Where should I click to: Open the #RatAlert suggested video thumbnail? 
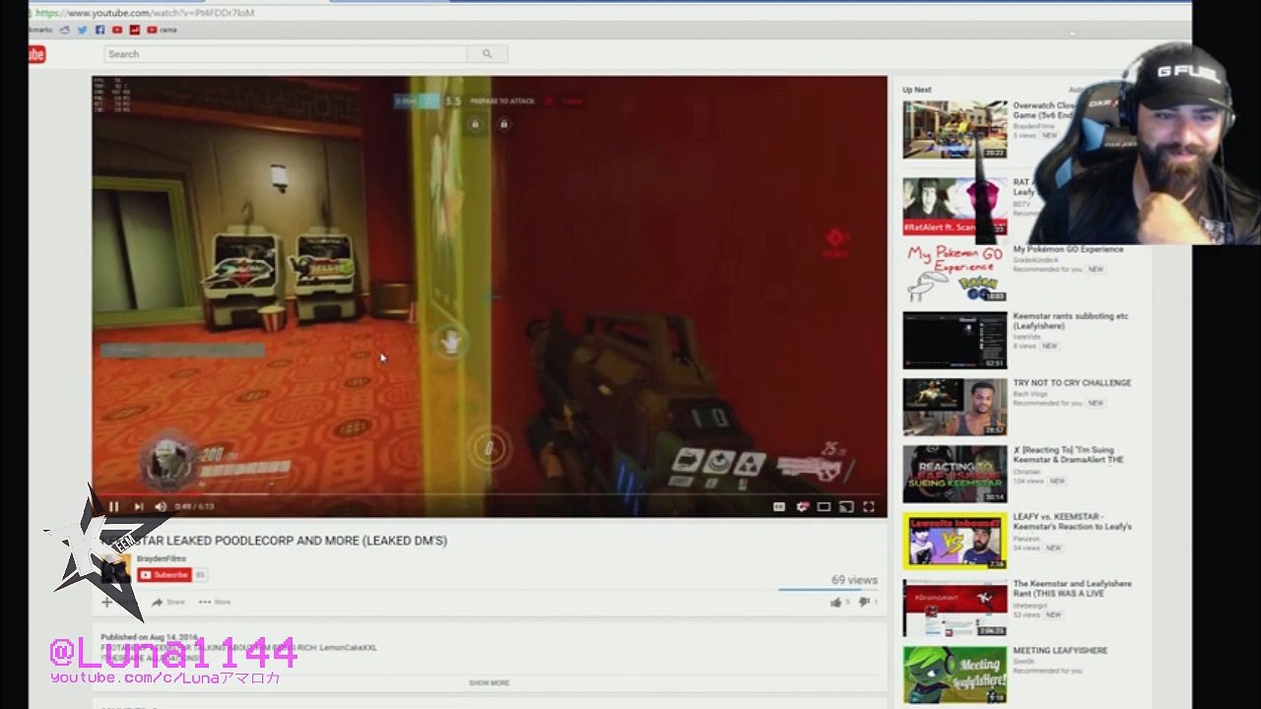pos(955,207)
